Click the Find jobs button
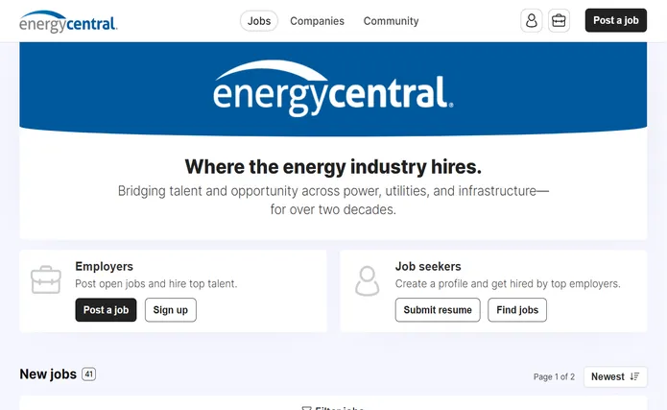667x410 pixels. coord(517,310)
